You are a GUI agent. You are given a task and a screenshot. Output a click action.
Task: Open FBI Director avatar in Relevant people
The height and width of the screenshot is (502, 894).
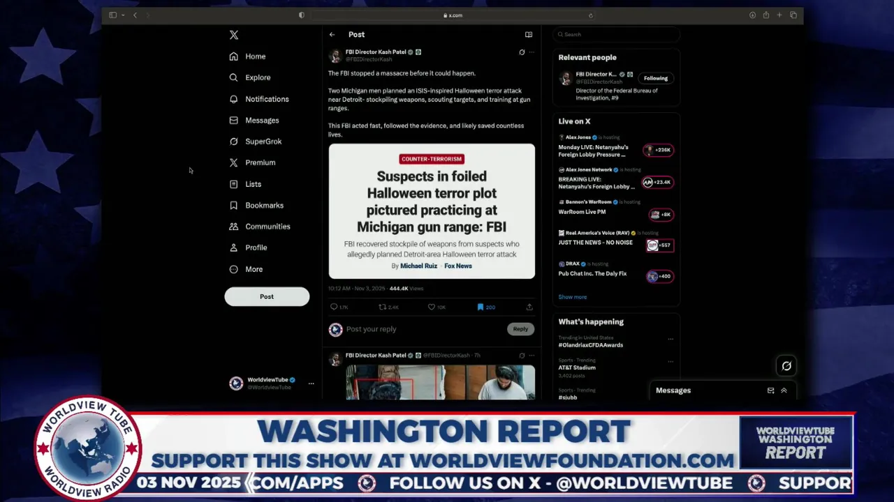tap(565, 79)
